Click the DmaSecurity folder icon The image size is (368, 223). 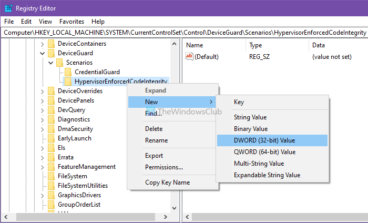51,129
